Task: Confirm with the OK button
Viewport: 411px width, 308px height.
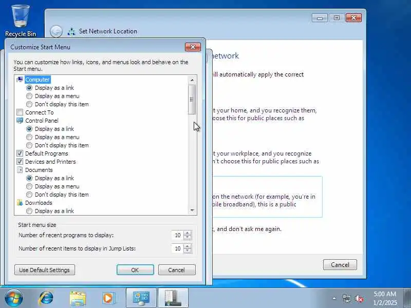Action: click(135, 270)
